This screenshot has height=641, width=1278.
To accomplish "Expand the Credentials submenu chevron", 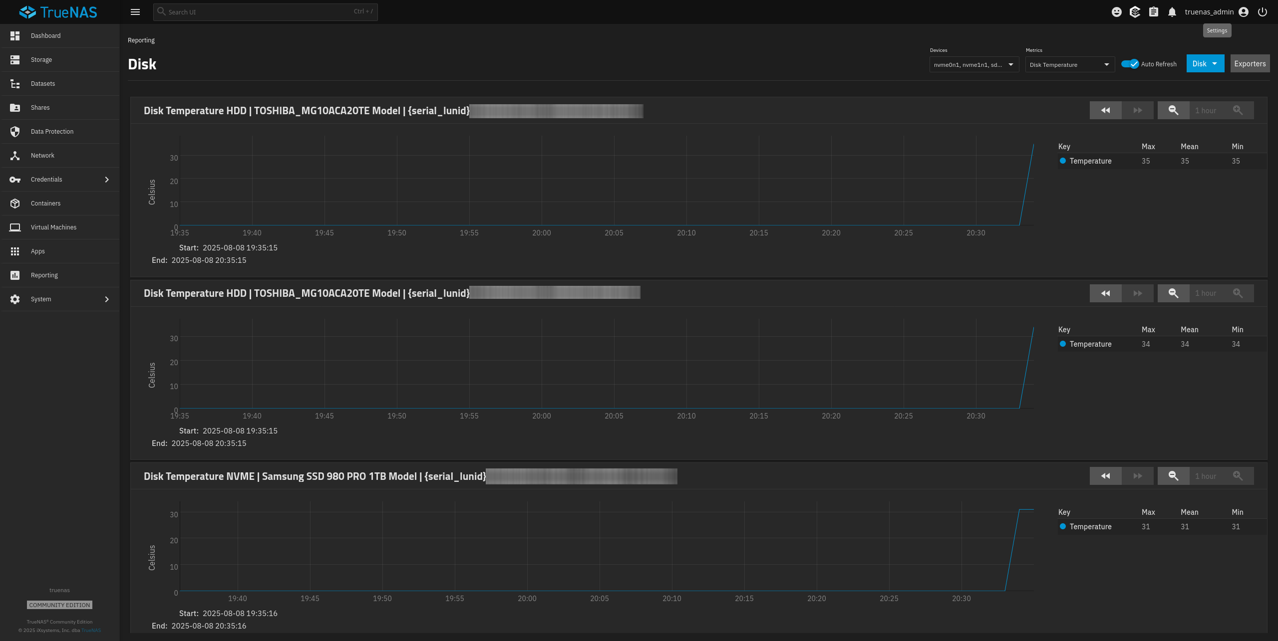I will click(x=107, y=180).
